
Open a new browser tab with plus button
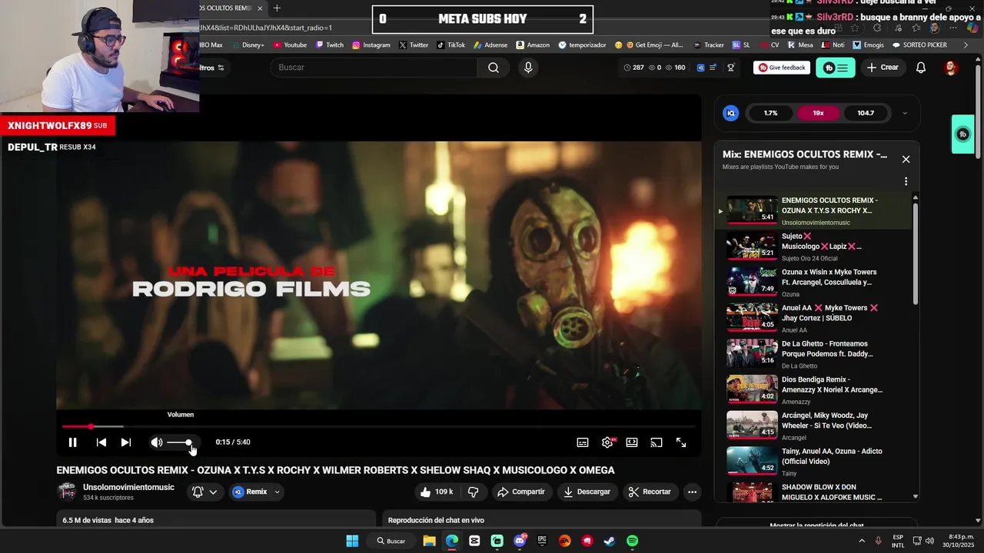click(277, 8)
